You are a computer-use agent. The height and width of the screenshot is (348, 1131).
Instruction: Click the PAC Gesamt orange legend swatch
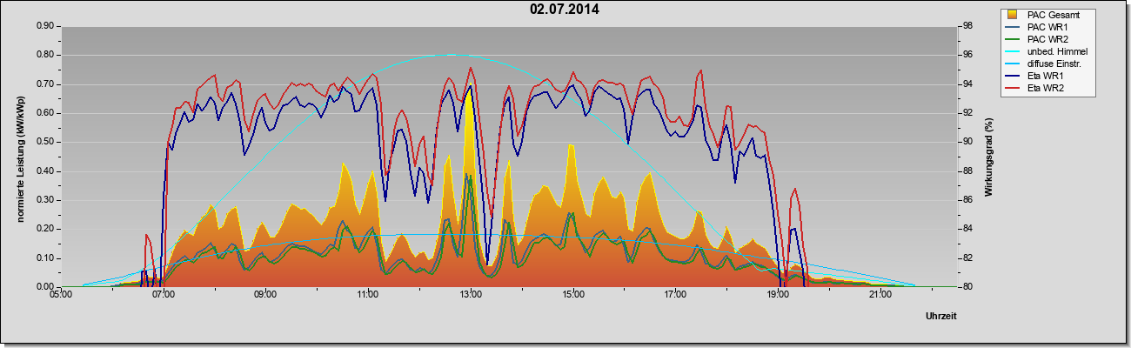(1013, 15)
